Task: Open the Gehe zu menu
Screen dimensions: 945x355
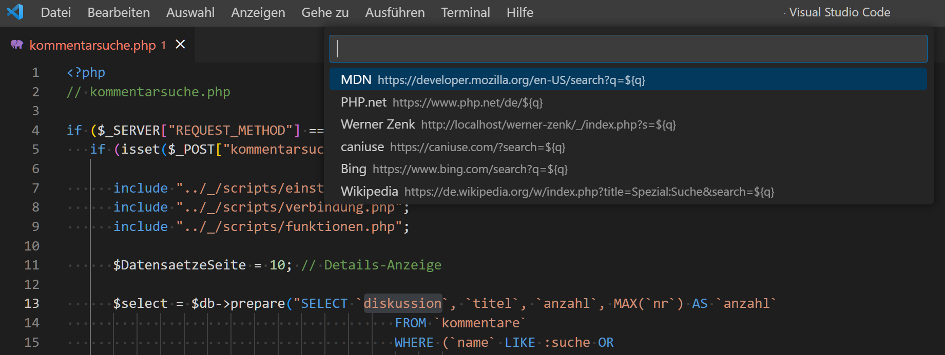Action: coord(325,12)
